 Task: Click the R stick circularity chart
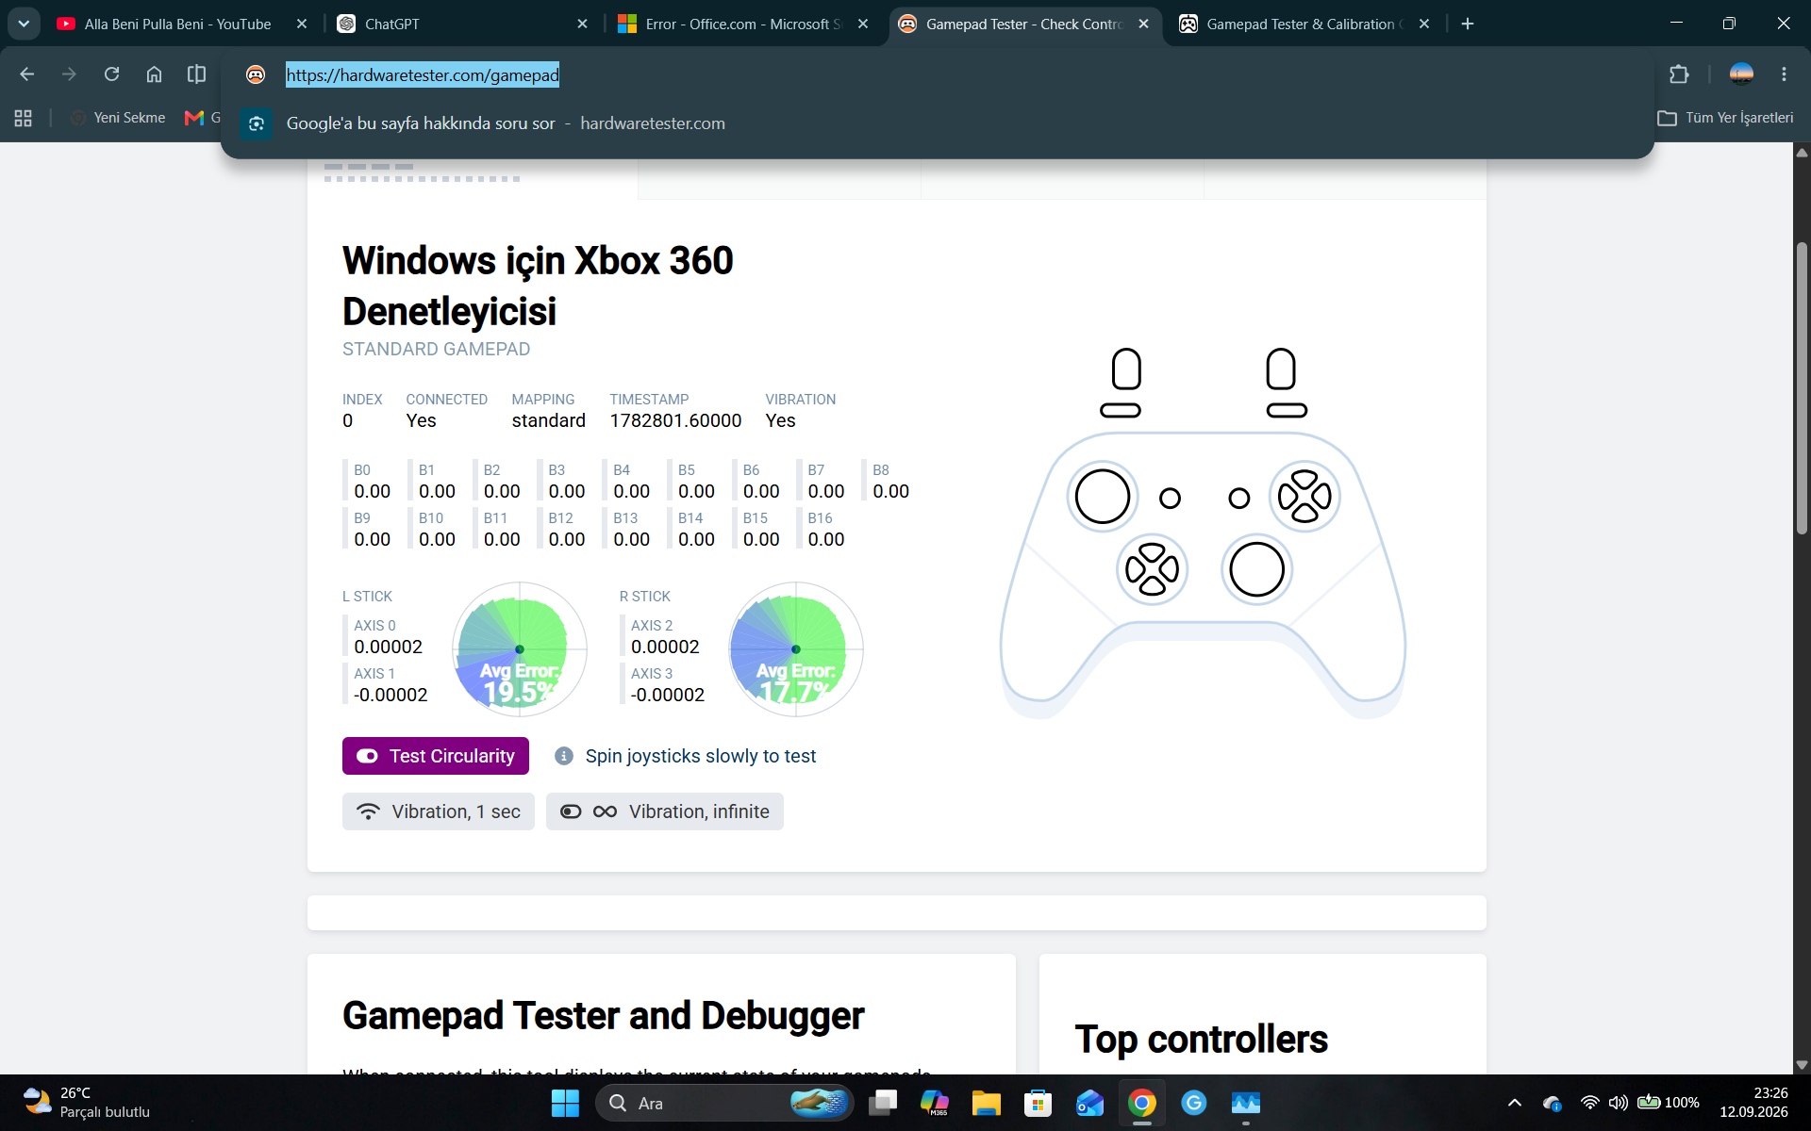click(x=796, y=649)
